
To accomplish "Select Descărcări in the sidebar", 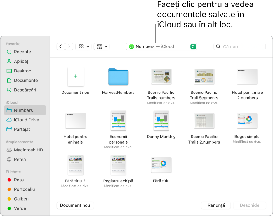I will click(25, 90).
